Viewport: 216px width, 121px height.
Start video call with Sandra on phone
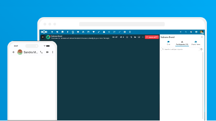coord(47,52)
